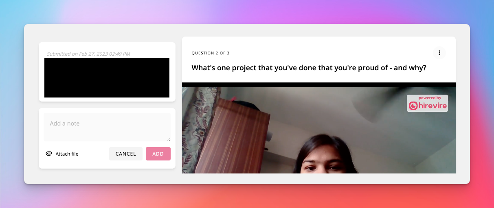Image resolution: width=494 pixels, height=208 pixels.
Task: Click the white header area beside the question label
Action: click(326, 53)
